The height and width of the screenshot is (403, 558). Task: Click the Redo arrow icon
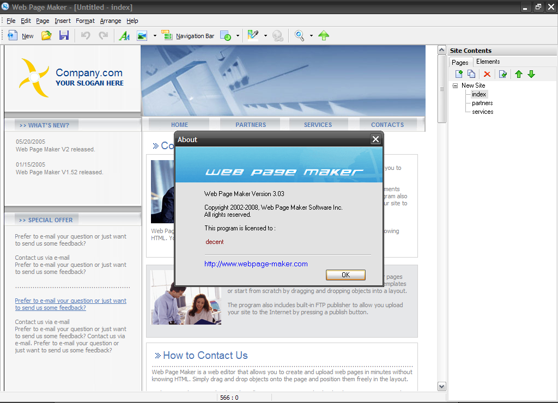104,35
